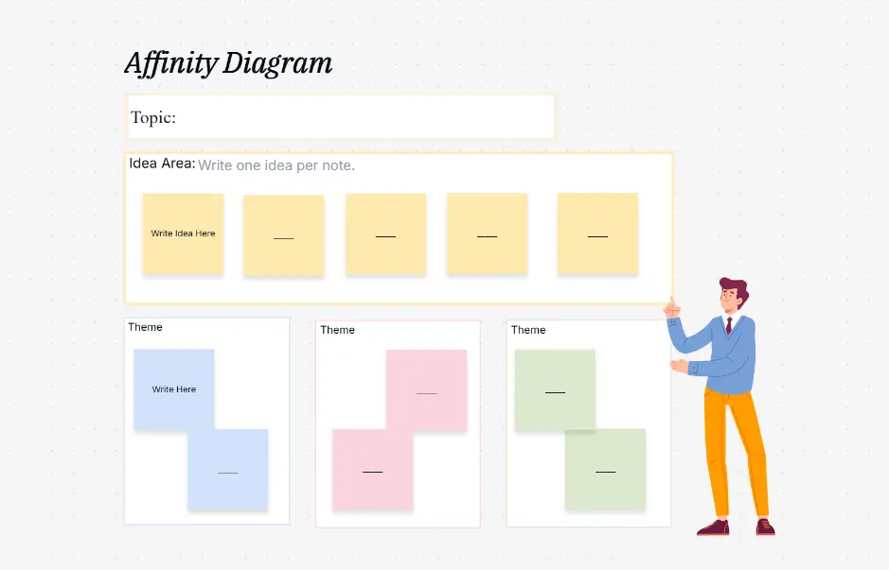Select the second yellow sticky note

click(x=284, y=233)
